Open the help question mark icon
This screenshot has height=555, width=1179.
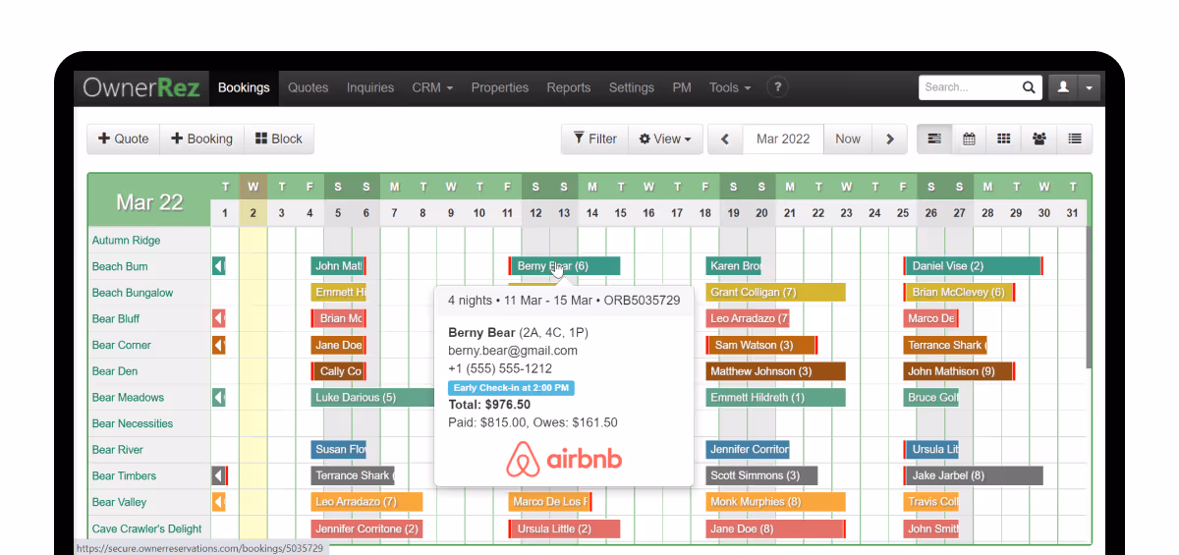777,87
